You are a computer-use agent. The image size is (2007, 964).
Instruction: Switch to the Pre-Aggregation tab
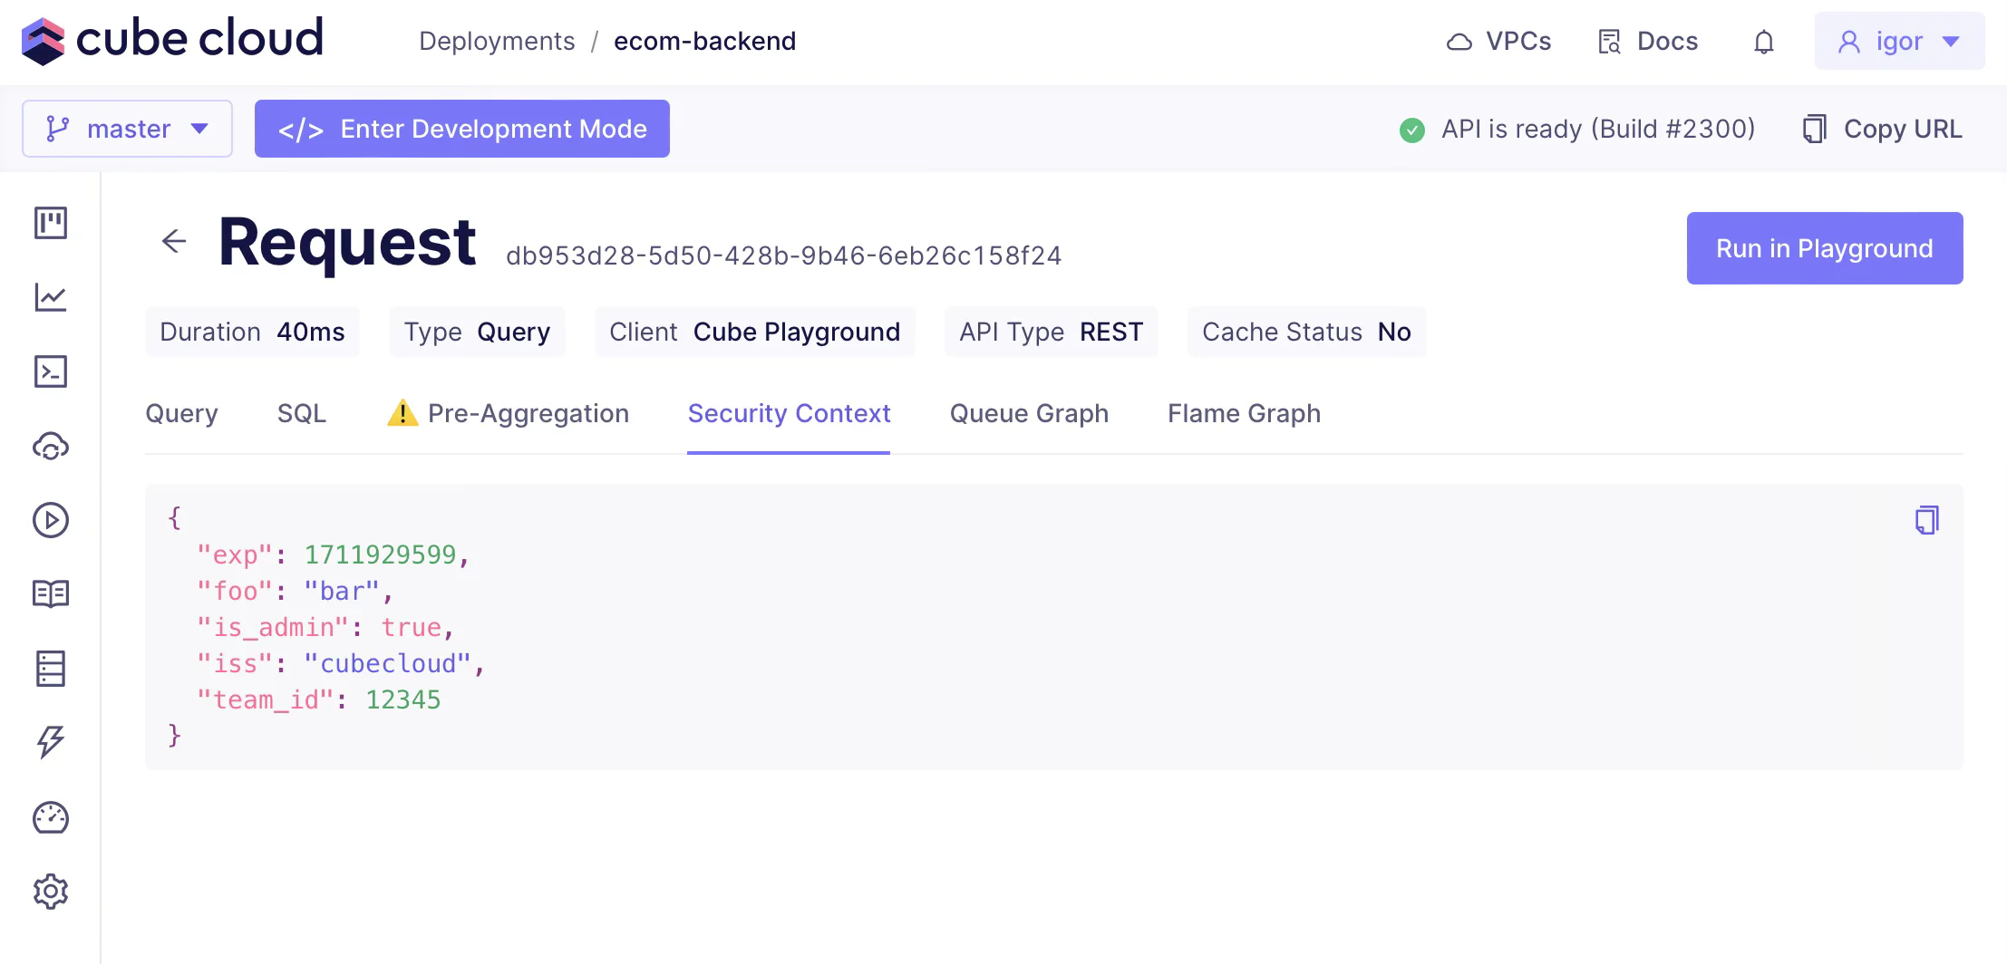pos(508,414)
